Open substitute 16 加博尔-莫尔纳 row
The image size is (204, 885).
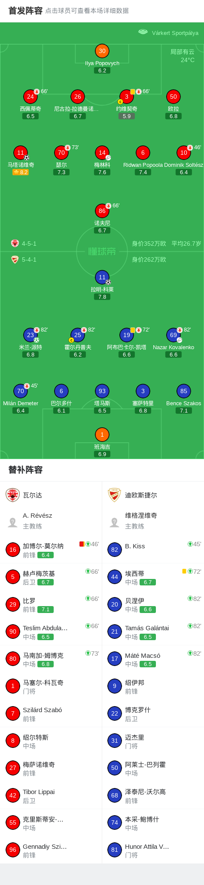coord(51,550)
